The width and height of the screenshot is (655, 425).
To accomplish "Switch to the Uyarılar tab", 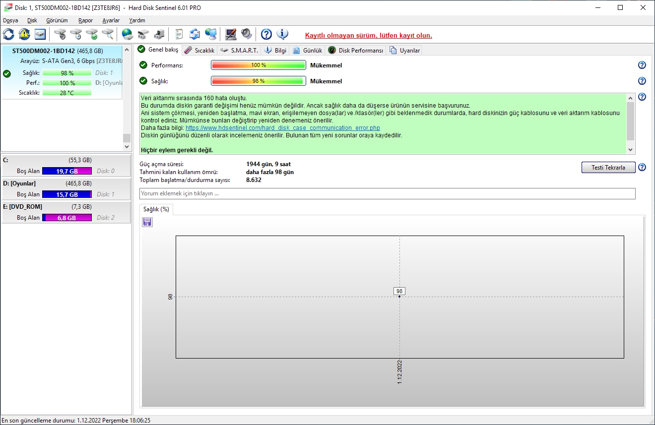I will [x=405, y=50].
